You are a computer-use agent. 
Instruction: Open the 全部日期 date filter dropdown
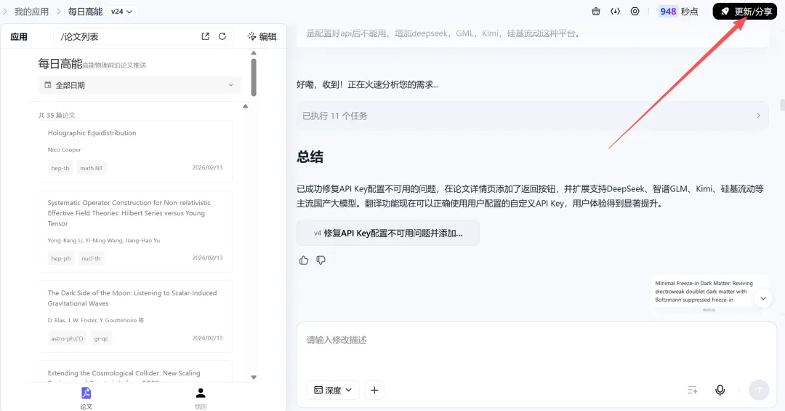tap(139, 85)
